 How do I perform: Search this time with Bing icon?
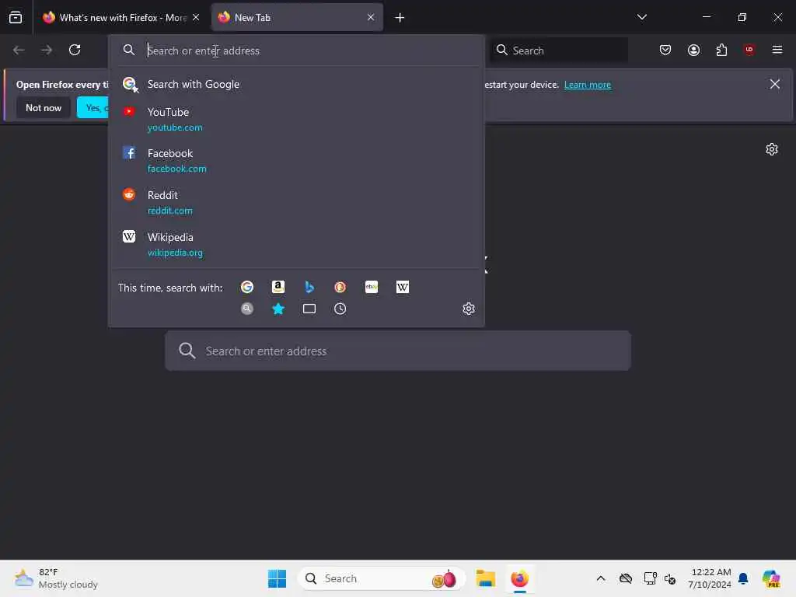coord(309,288)
